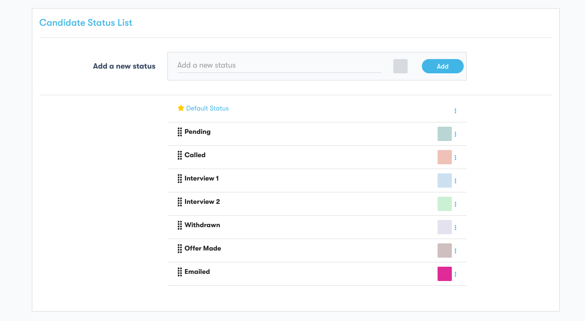This screenshot has height=321, width=585.
Task: Grab the drag handle for Interview 1
Action: tap(180, 179)
